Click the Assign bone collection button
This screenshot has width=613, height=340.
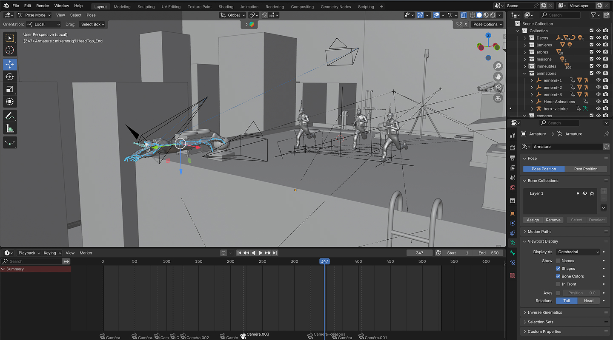pos(533,220)
